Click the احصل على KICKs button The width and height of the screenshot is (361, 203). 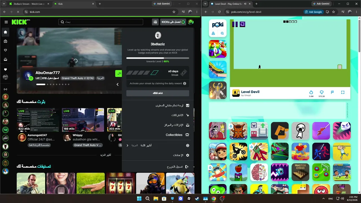click(173, 22)
